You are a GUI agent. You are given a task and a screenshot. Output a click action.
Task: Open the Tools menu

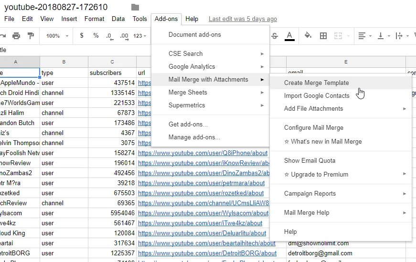(x=140, y=19)
